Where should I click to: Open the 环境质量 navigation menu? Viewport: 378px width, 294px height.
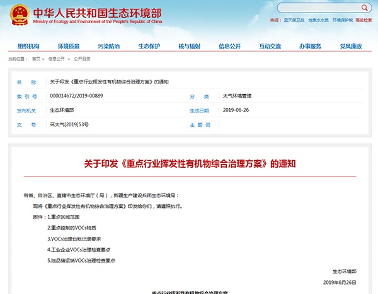point(69,46)
